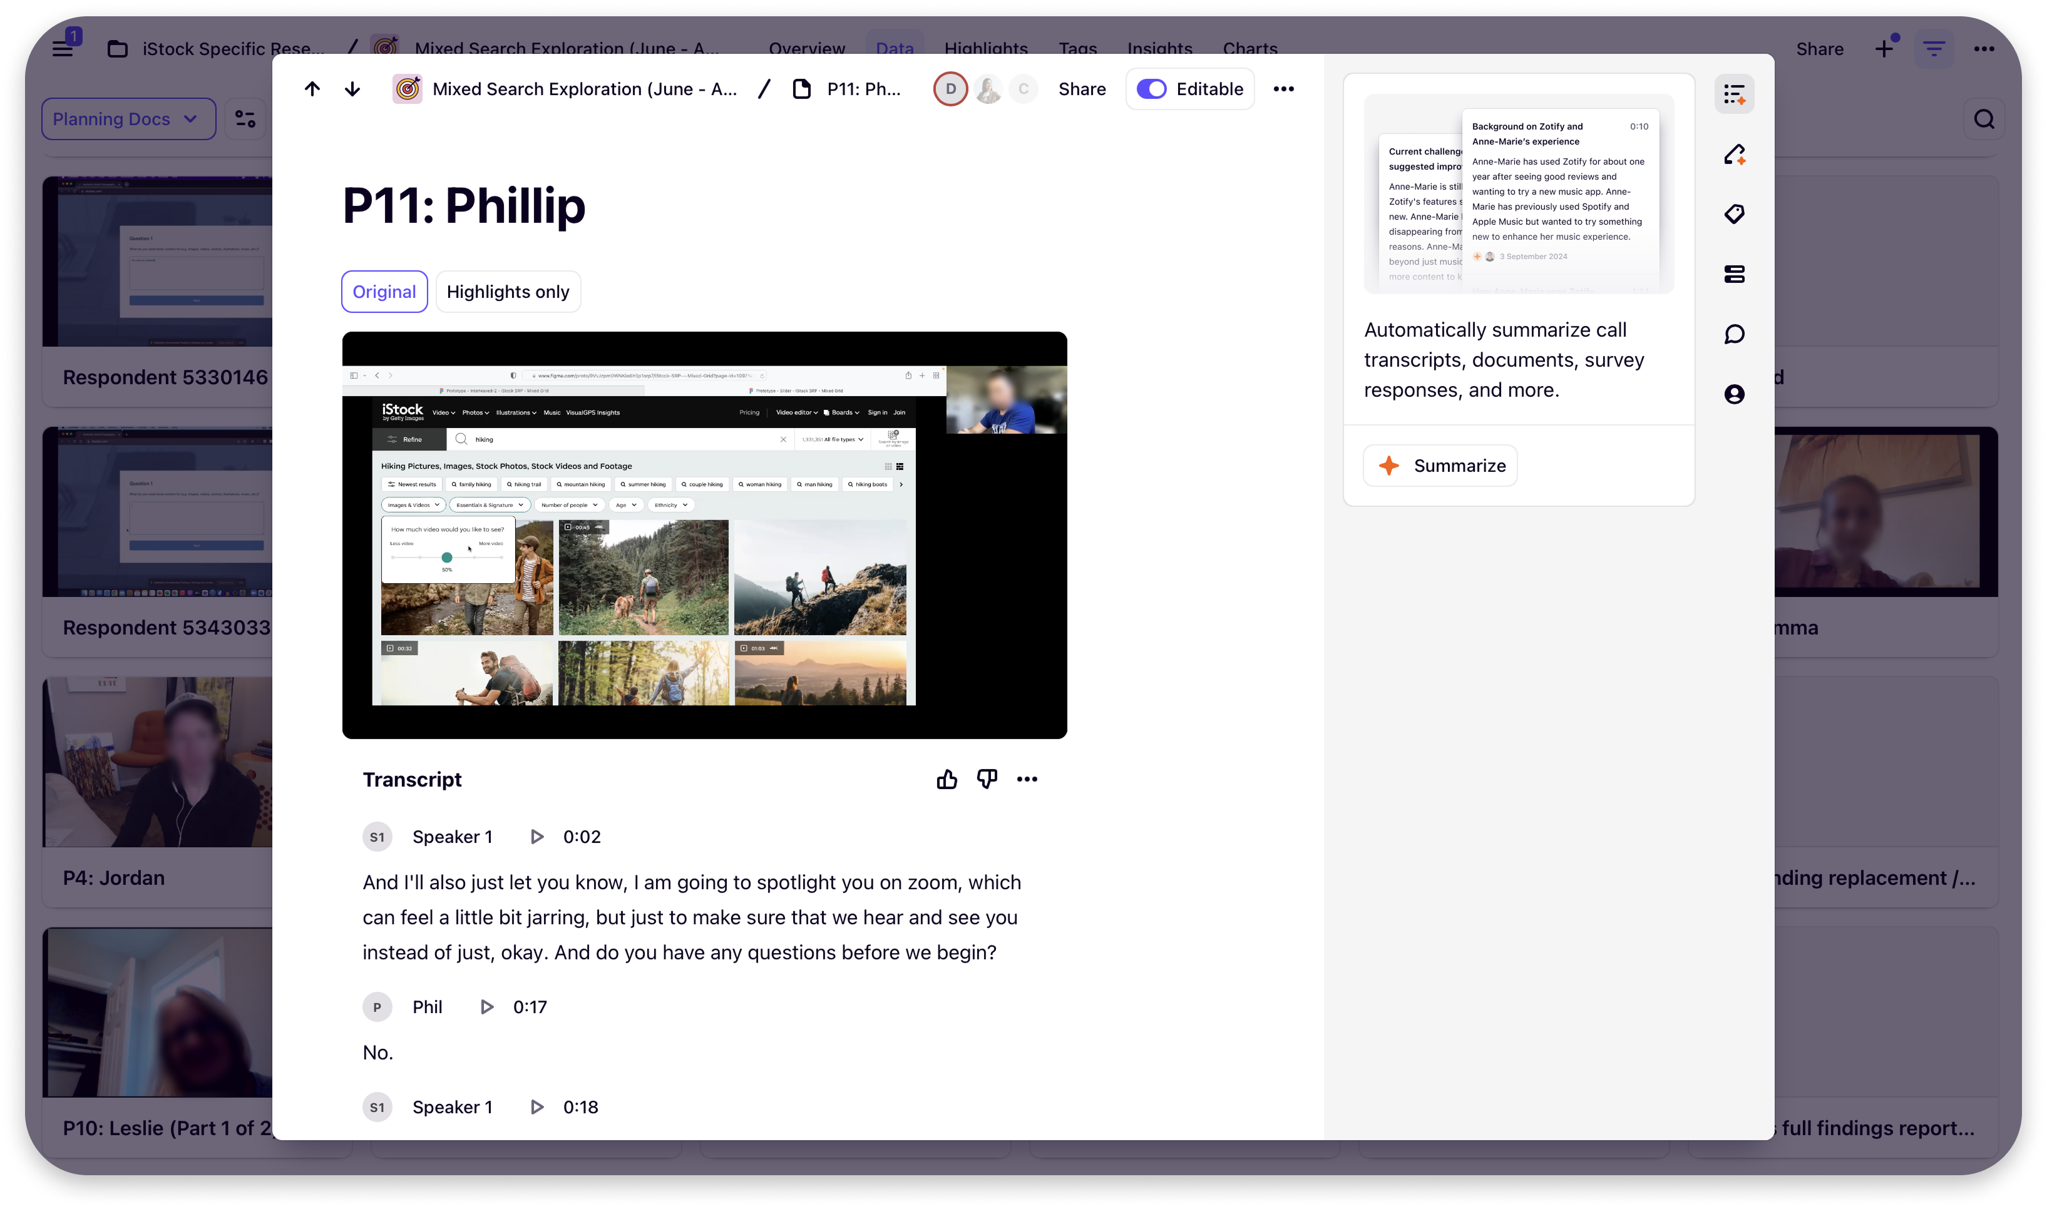Give the transcript a thumbs down
The height and width of the screenshot is (1209, 2047).
tap(987, 780)
